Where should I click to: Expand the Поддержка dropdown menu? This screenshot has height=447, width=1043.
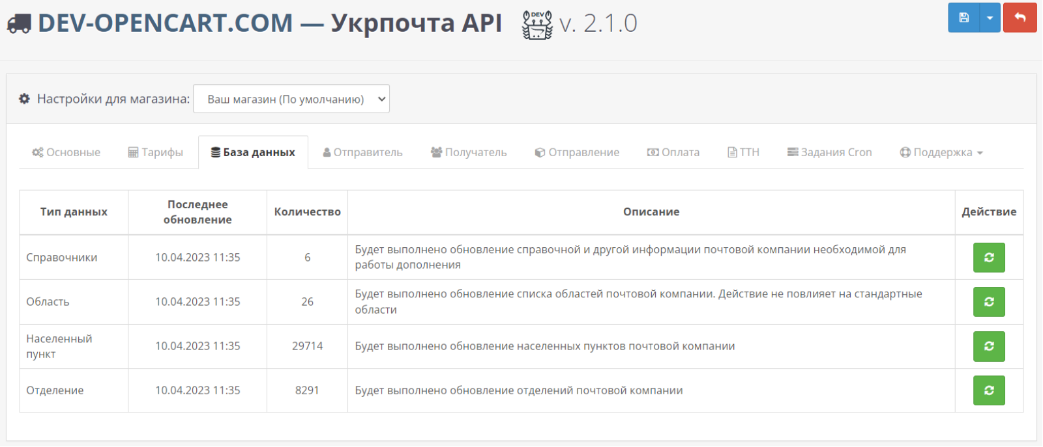tap(941, 152)
